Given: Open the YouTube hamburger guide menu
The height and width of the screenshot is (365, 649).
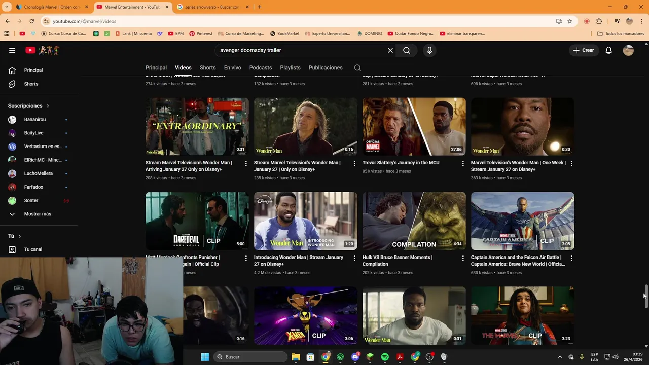Looking at the screenshot, I should click(12, 50).
